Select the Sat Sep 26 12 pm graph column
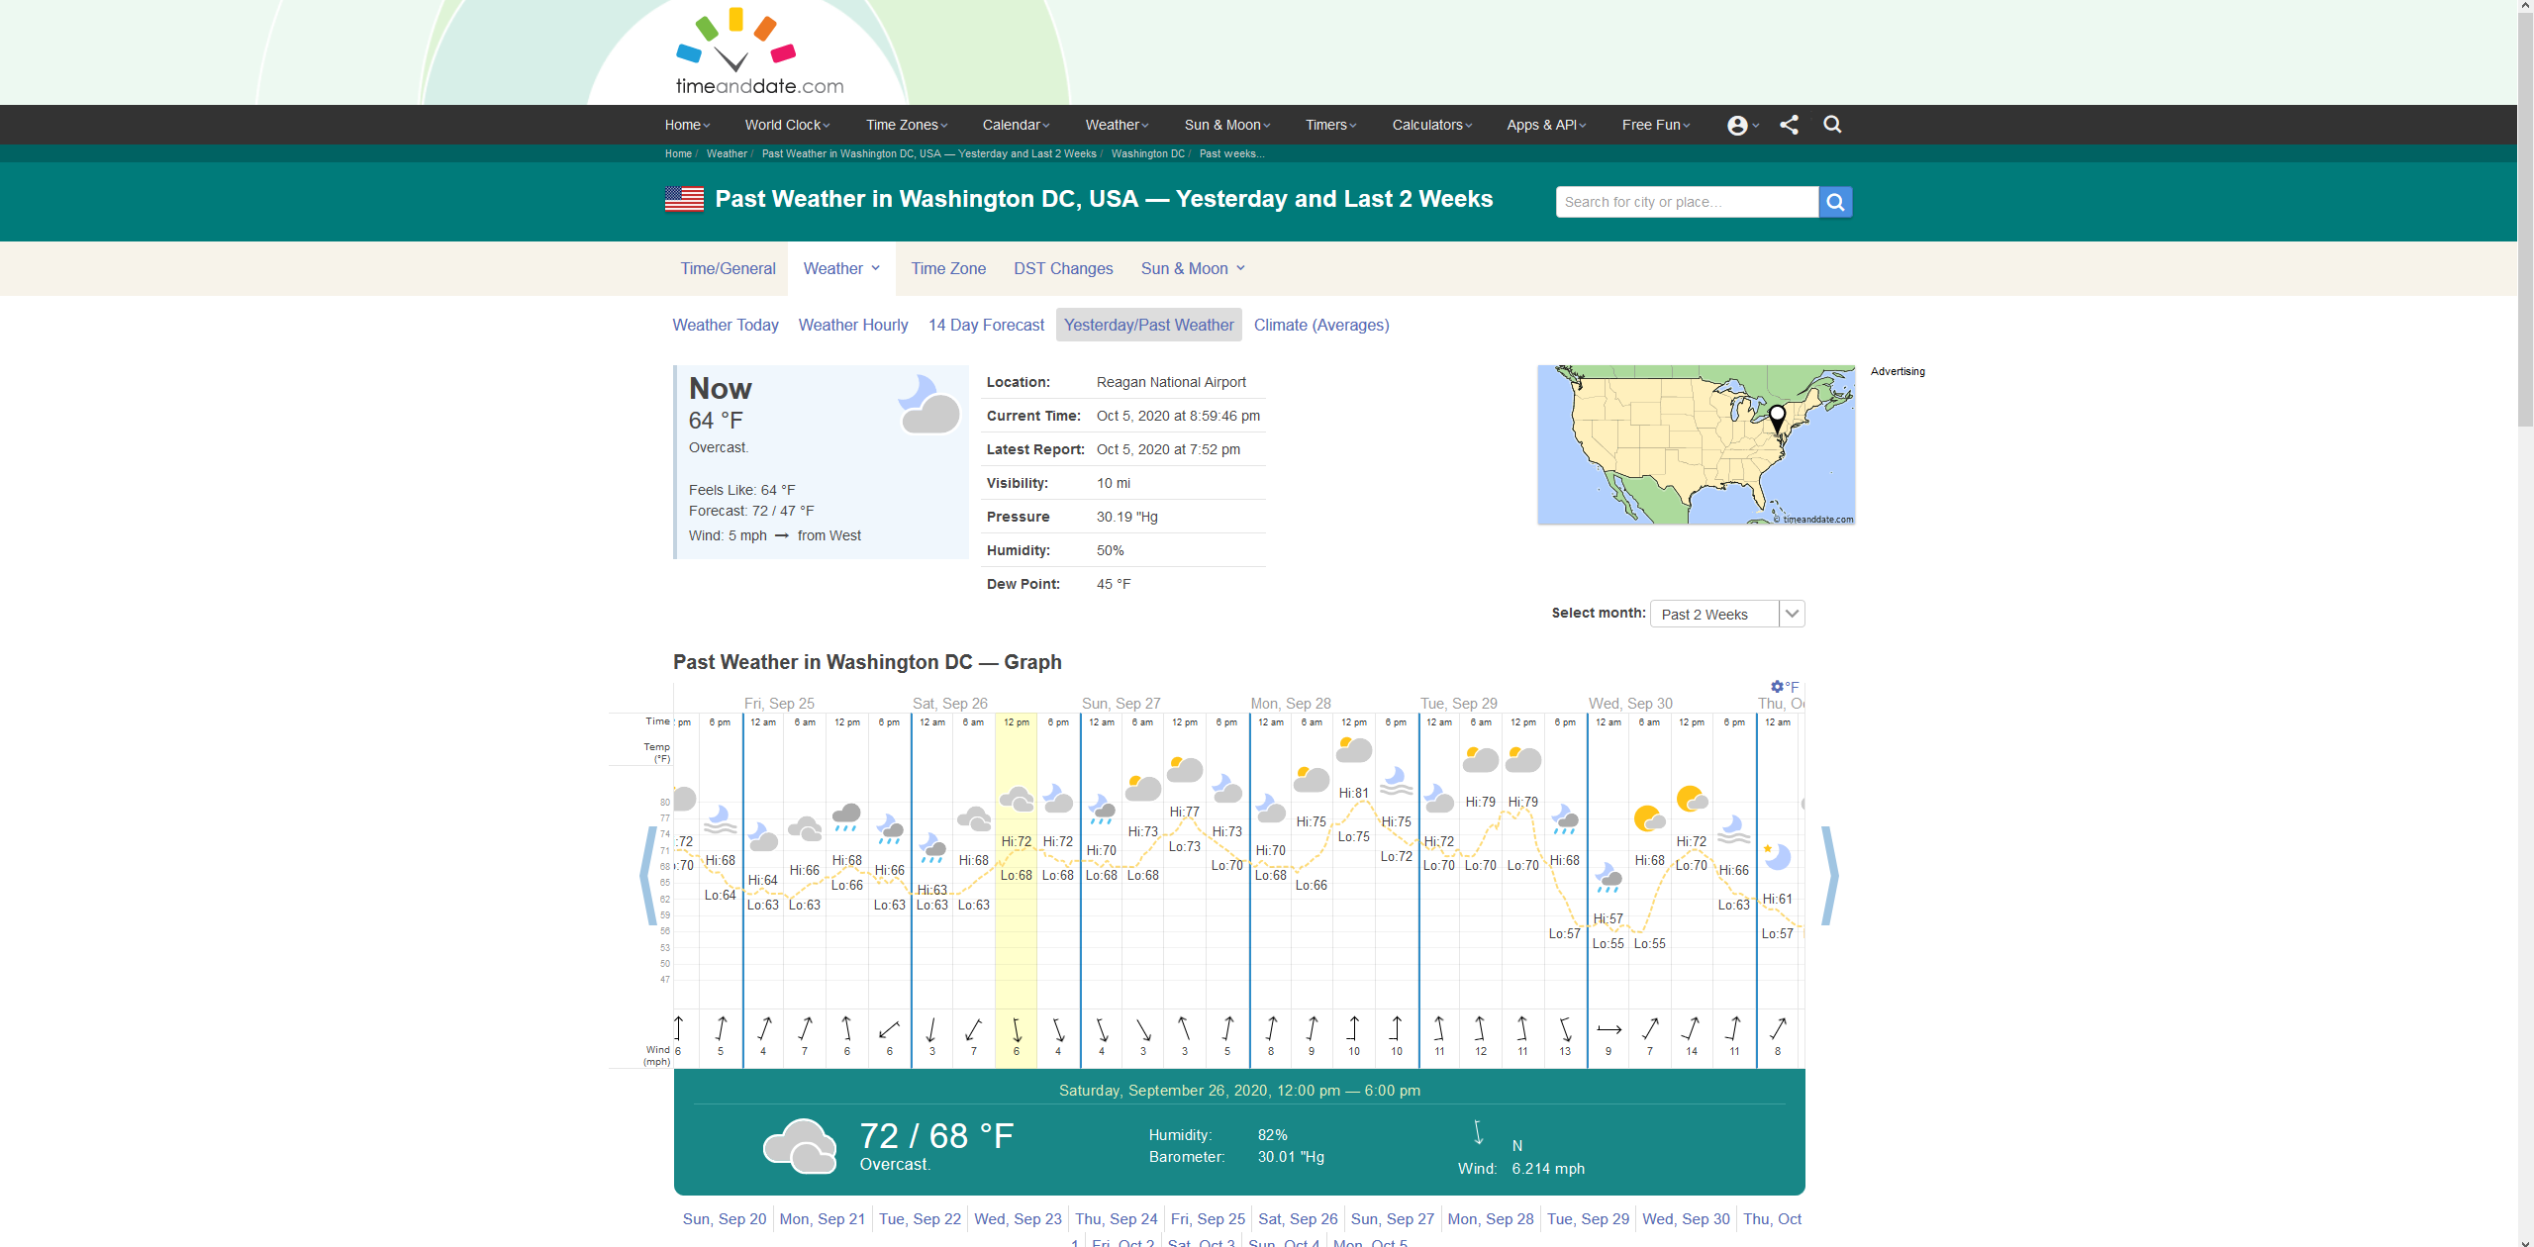Viewport: 2534px width, 1247px height. coord(1016,891)
